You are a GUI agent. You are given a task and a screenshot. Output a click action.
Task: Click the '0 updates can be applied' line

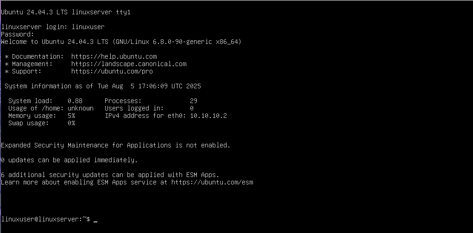[x=69, y=160]
